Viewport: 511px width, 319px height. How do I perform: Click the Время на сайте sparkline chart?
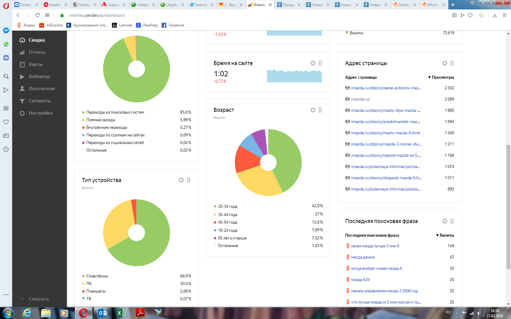(x=294, y=76)
